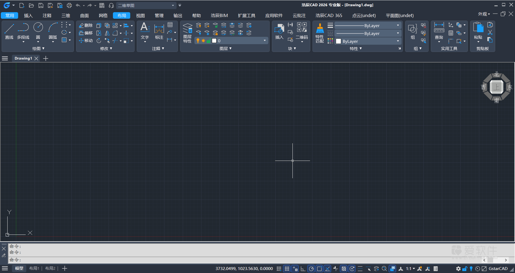Image resolution: width=515 pixels, height=273 pixels.
Task: Click the rotate tool icon beside 移动
Action: pyautogui.click(x=99, y=41)
